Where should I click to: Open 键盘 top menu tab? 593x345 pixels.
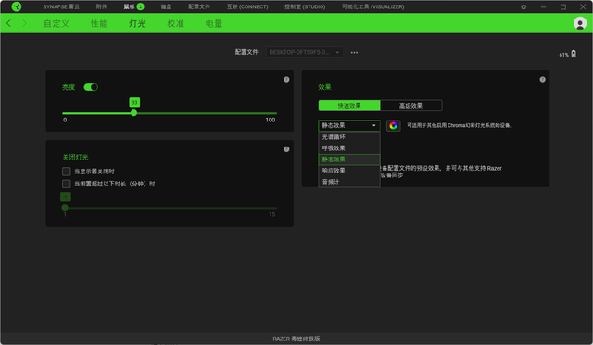click(x=166, y=6)
